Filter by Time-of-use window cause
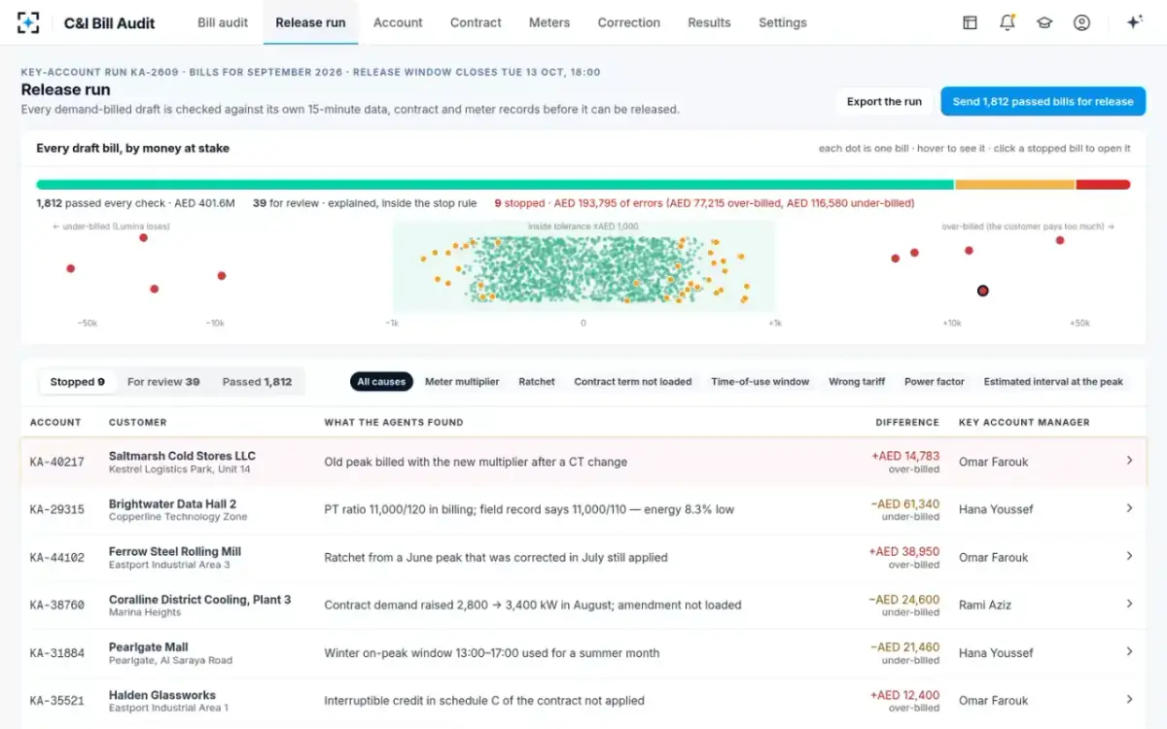1167x729 pixels. click(760, 382)
